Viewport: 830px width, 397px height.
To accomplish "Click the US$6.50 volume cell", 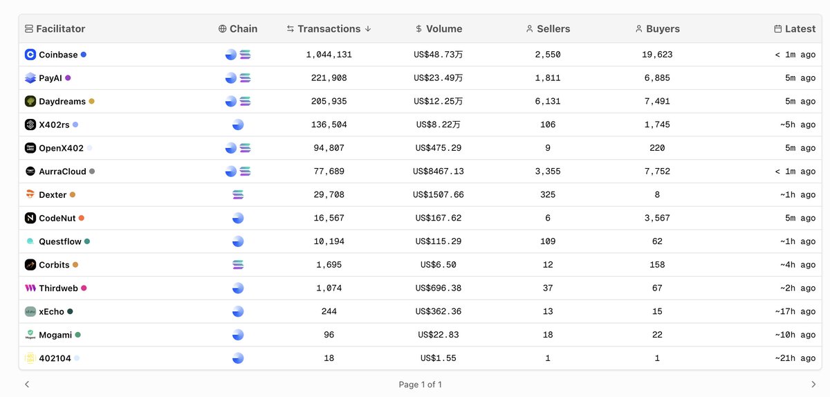I will [439, 265].
